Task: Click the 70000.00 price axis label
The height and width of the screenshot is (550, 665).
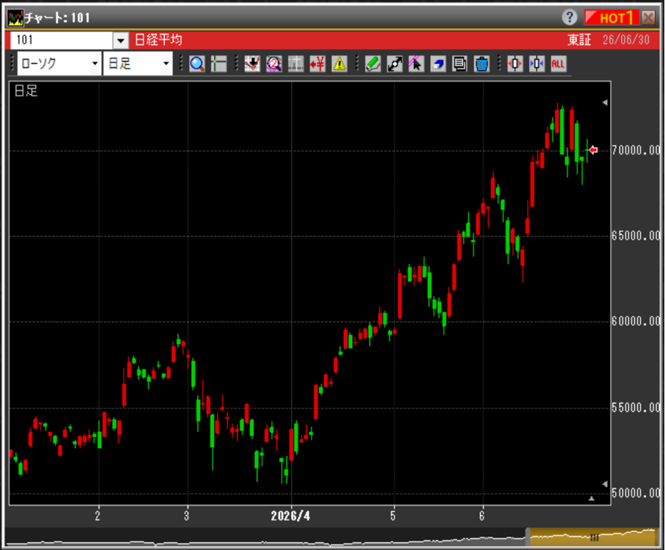Action: coord(636,150)
